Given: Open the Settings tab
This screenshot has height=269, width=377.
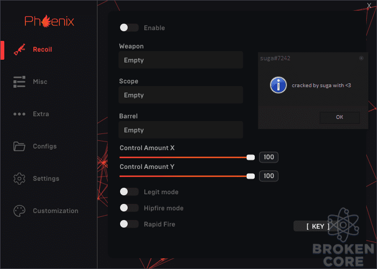Looking at the screenshot, I should [x=46, y=179].
